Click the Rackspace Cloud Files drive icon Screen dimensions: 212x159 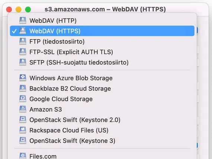(23, 130)
